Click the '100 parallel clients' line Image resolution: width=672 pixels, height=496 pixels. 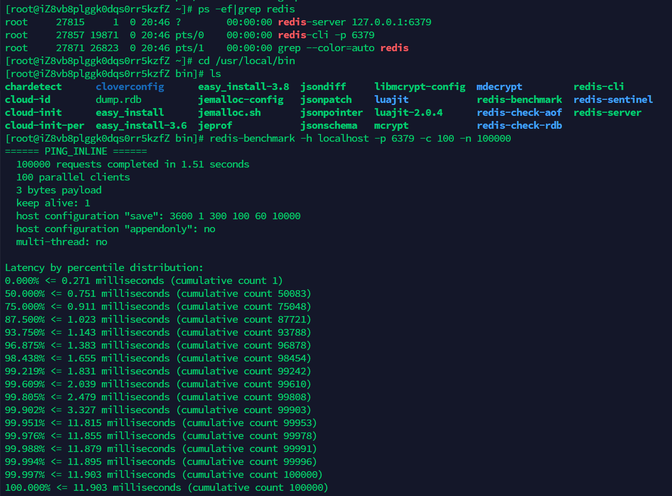click(73, 177)
